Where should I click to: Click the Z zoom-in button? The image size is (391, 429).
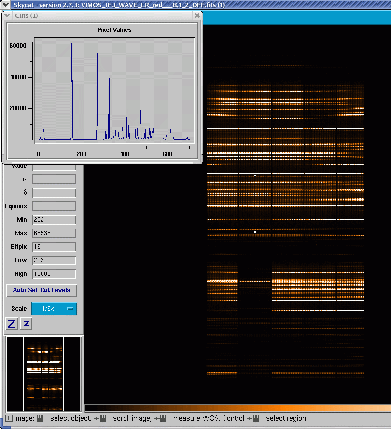(x=12, y=324)
